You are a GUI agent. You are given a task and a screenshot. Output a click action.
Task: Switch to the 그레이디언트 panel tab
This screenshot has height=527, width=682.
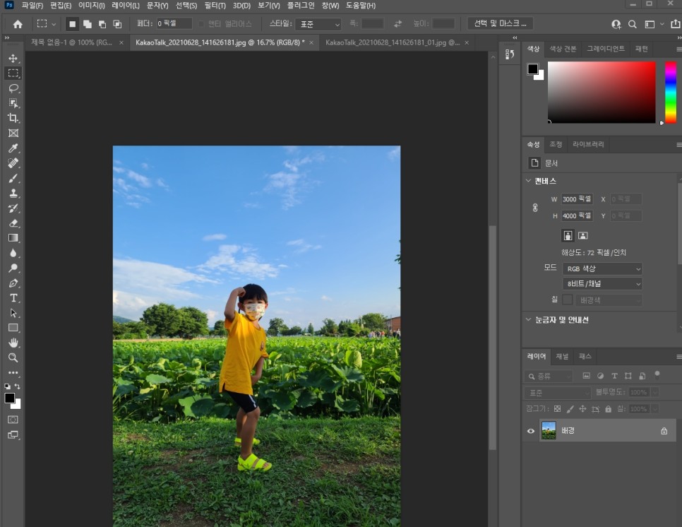click(x=606, y=49)
